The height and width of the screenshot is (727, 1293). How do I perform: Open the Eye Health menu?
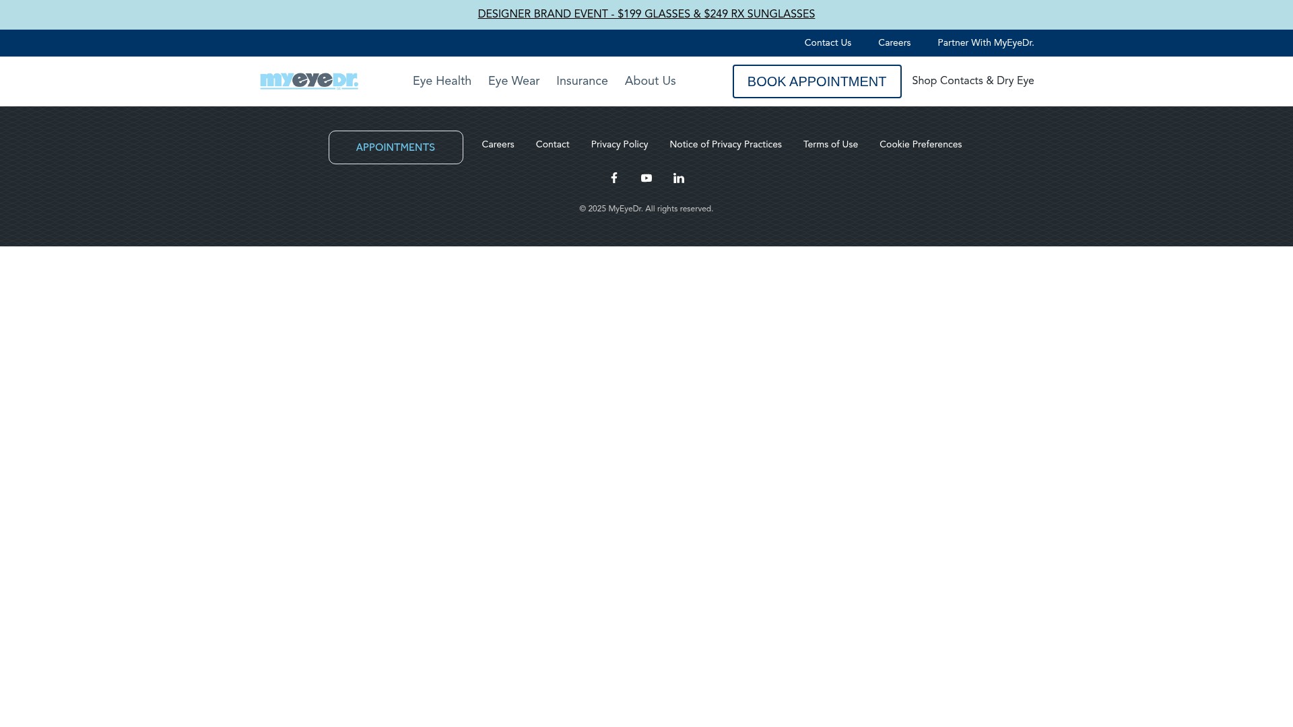tap(442, 81)
